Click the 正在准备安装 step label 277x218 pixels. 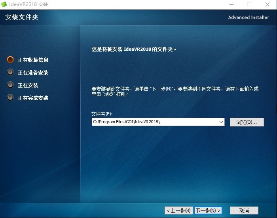click(33, 73)
